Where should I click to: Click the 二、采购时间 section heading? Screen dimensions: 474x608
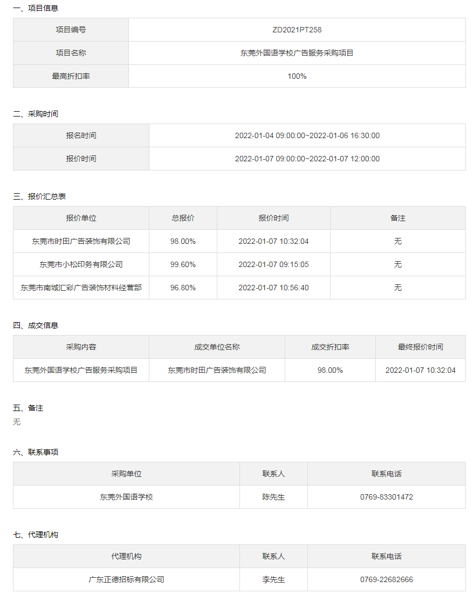(36, 114)
